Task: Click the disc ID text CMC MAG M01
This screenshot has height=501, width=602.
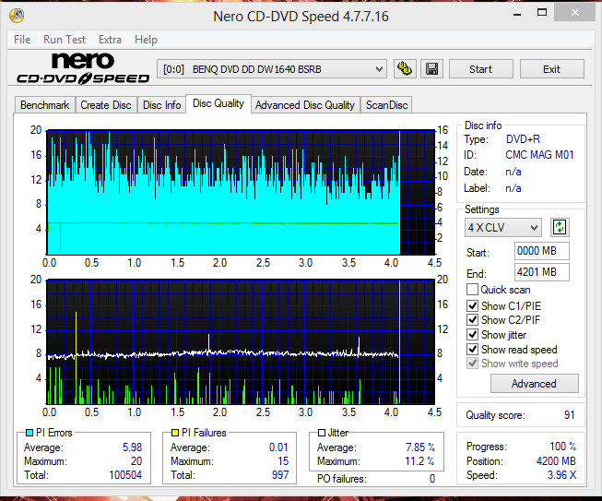Action: pos(539,155)
